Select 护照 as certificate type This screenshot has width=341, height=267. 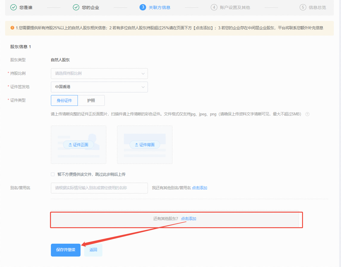91,100
